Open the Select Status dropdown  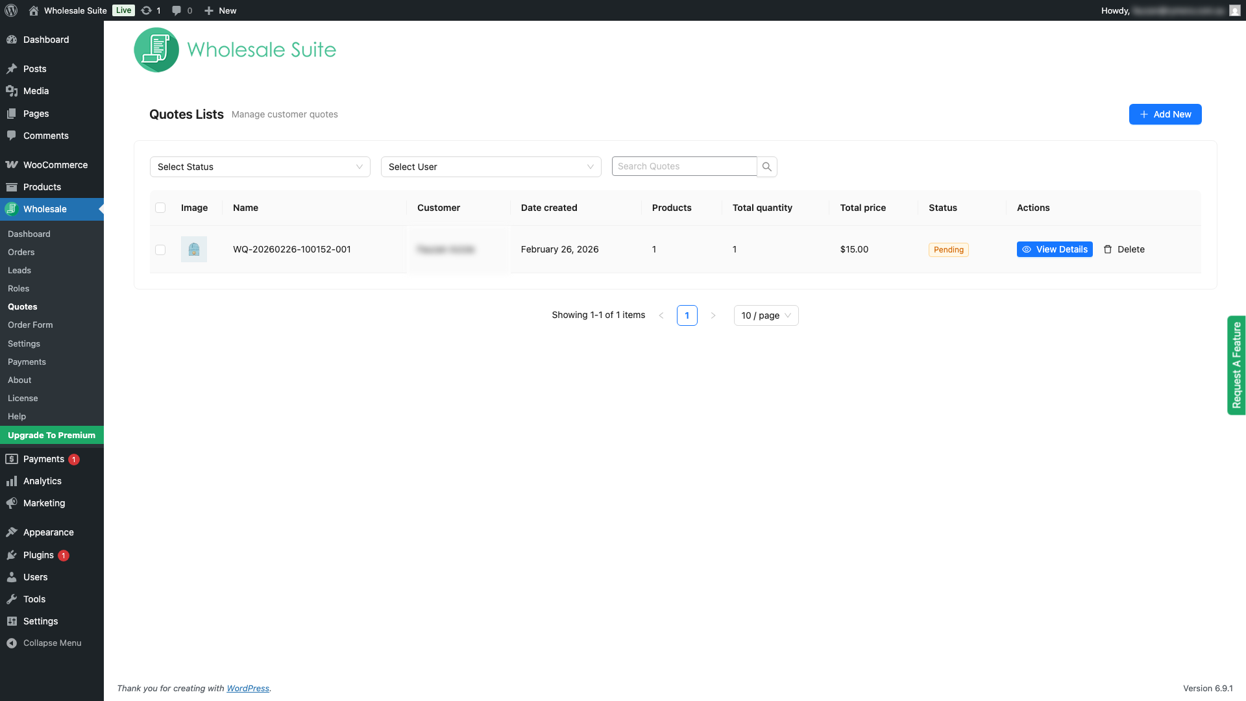coord(260,167)
